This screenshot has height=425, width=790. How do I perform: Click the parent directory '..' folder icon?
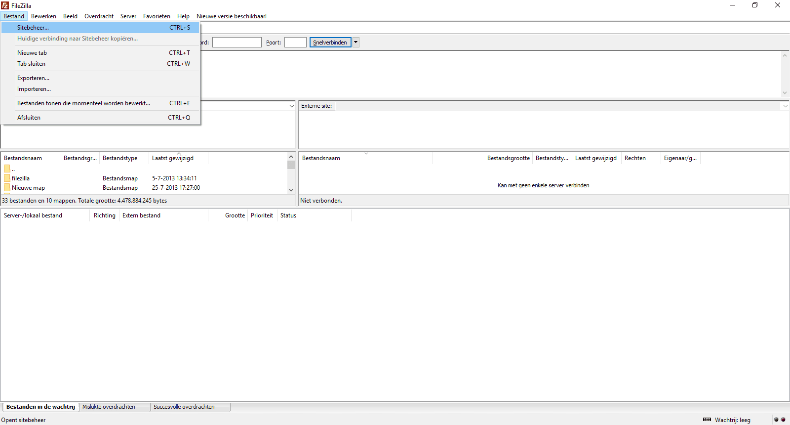click(x=7, y=169)
